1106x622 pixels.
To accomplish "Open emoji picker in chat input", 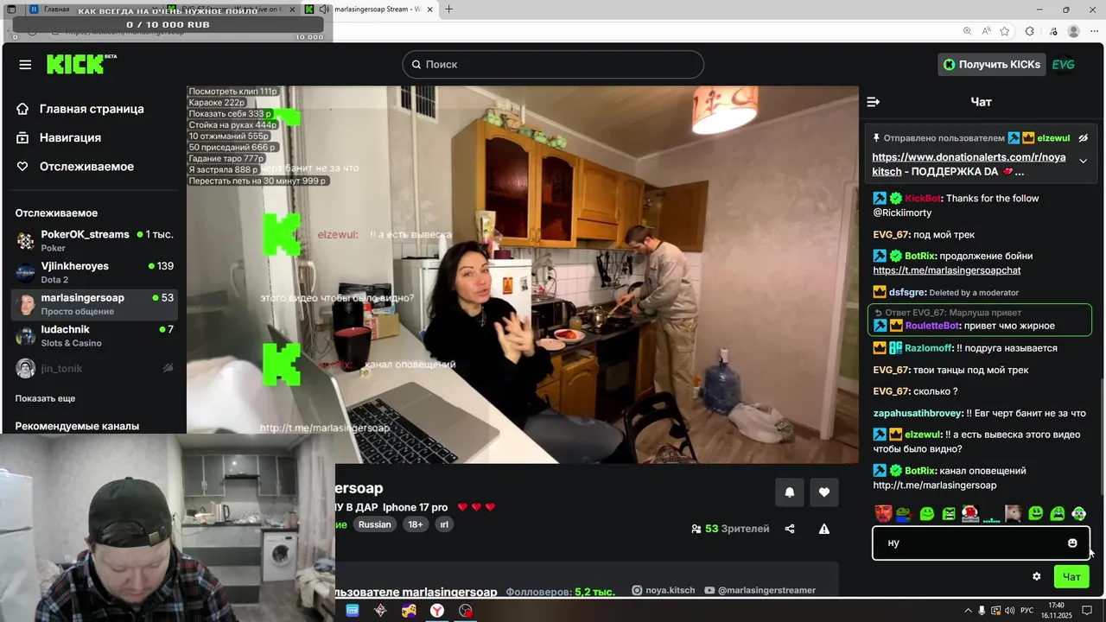I will (1072, 543).
